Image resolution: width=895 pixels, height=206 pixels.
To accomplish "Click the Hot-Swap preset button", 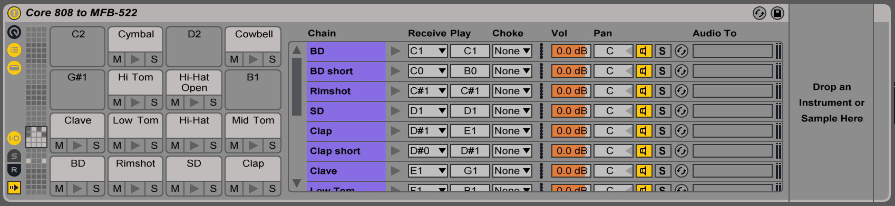I will pos(760,13).
